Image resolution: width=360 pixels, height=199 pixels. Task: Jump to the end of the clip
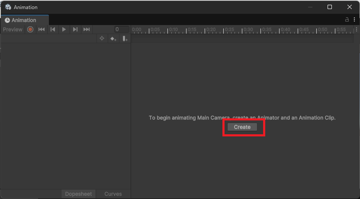coord(87,29)
